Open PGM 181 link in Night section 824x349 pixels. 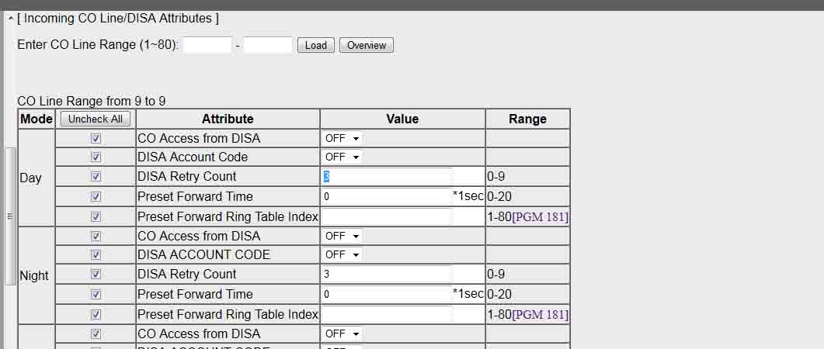(x=540, y=315)
